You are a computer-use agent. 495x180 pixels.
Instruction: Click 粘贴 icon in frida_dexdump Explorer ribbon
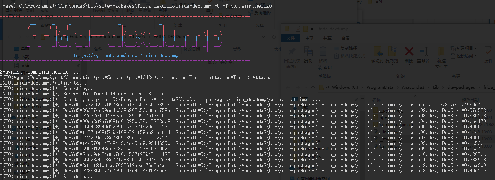click(323, 52)
